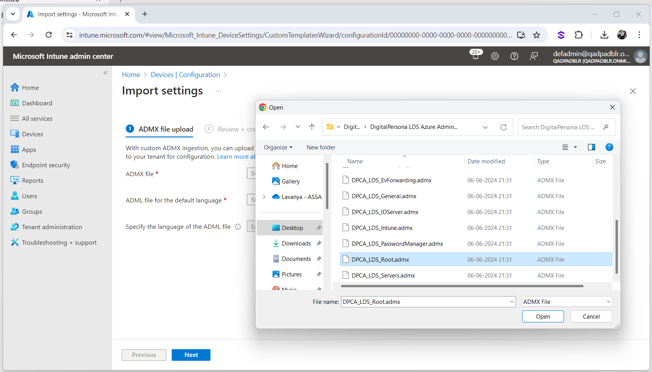This screenshot has height=372, width=652.
Task: Click the Next button
Action: point(191,355)
